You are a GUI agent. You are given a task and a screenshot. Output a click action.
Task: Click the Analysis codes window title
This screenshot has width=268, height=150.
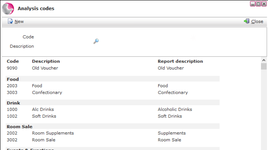tap(36, 8)
